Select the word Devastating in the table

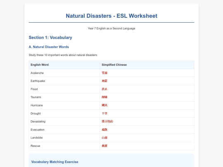coord(38,122)
